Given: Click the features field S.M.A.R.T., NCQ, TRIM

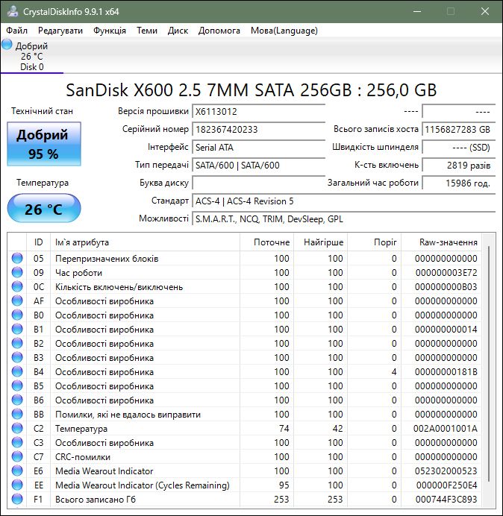Looking at the screenshot, I should [343, 218].
